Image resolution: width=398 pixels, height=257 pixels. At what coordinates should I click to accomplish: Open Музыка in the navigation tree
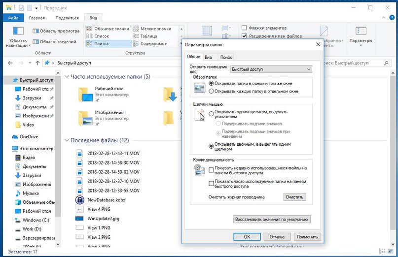(27, 193)
